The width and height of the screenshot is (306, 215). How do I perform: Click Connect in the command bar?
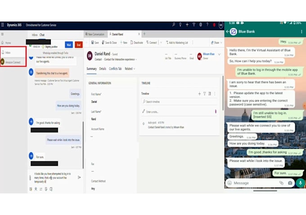point(152,43)
